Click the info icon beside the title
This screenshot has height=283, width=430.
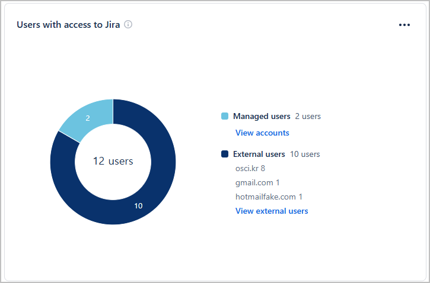pos(128,25)
